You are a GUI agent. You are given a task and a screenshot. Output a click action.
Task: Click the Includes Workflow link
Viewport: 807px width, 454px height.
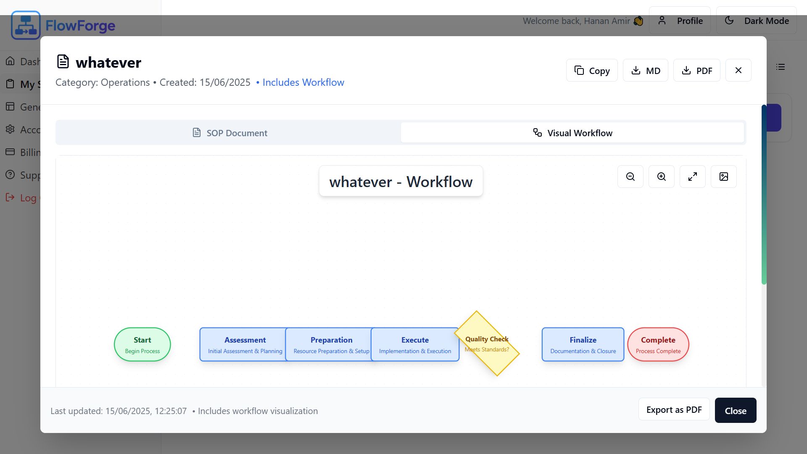303,82
